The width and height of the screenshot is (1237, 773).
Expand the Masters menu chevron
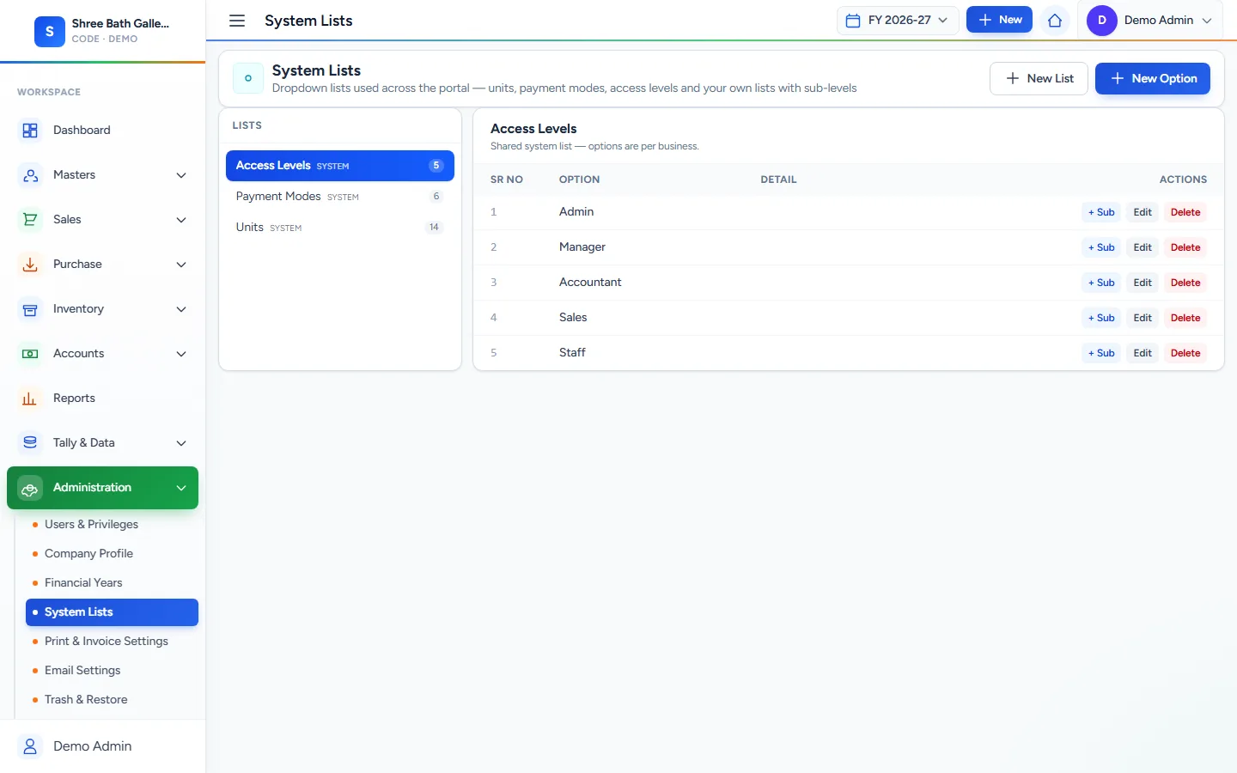tap(181, 175)
